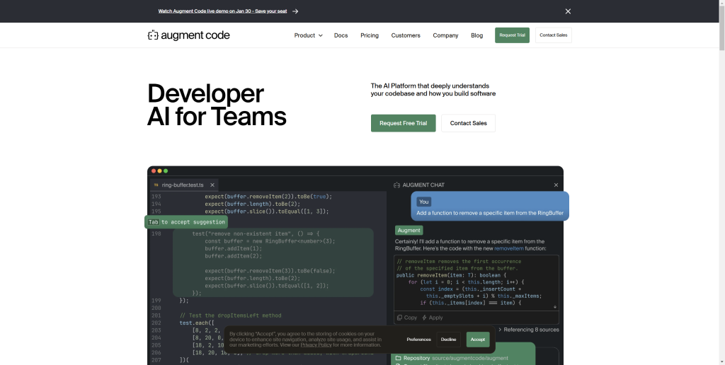Screen dimensions: 725x365
Task: Click the You chat message bubble
Action: (x=490, y=206)
